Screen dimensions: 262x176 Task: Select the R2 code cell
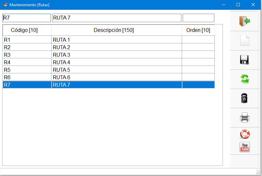coord(27,47)
